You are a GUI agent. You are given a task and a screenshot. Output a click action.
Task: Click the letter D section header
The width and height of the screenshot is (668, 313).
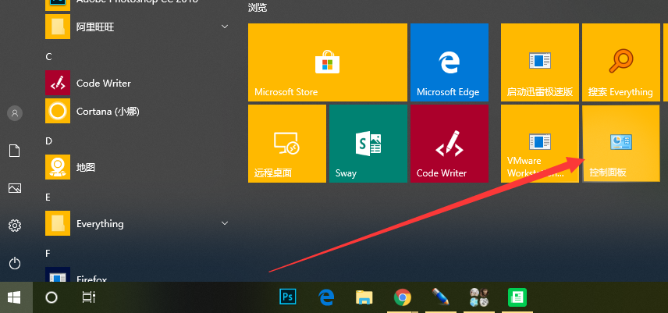(48, 141)
